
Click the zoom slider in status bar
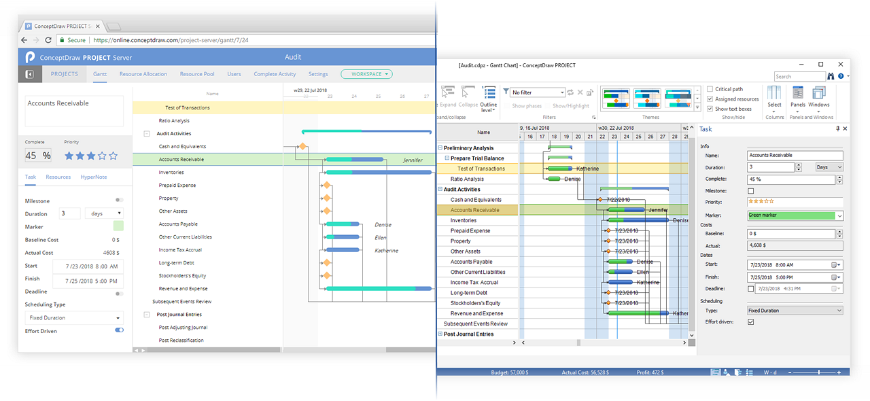tap(818, 372)
